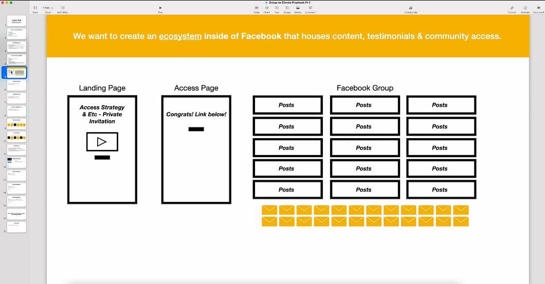Click the Add Slide button
Viewport: 545px width, 284px height.
pyautogui.click(x=62, y=8)
